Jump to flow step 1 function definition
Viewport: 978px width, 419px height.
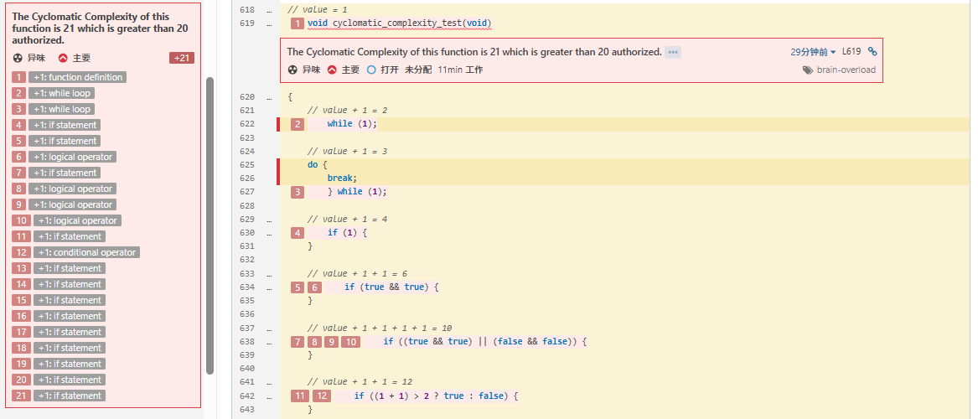coord(77,77)
